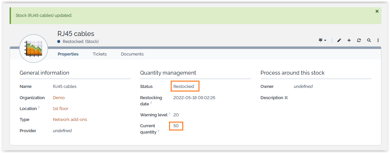
Task: Click the pencil icon to modify stock
Action: click(339, 40)
